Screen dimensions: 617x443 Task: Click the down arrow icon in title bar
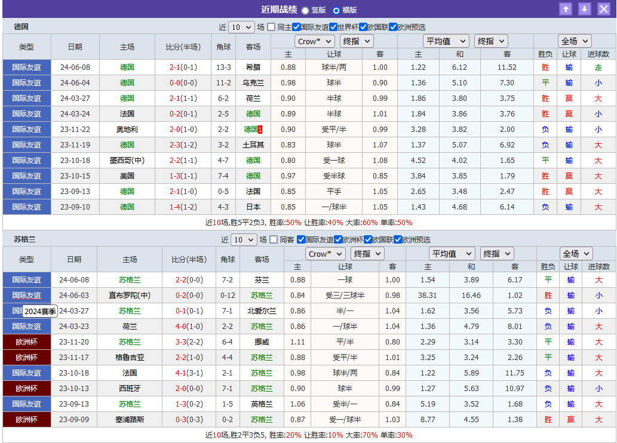[x=584, y=9]
